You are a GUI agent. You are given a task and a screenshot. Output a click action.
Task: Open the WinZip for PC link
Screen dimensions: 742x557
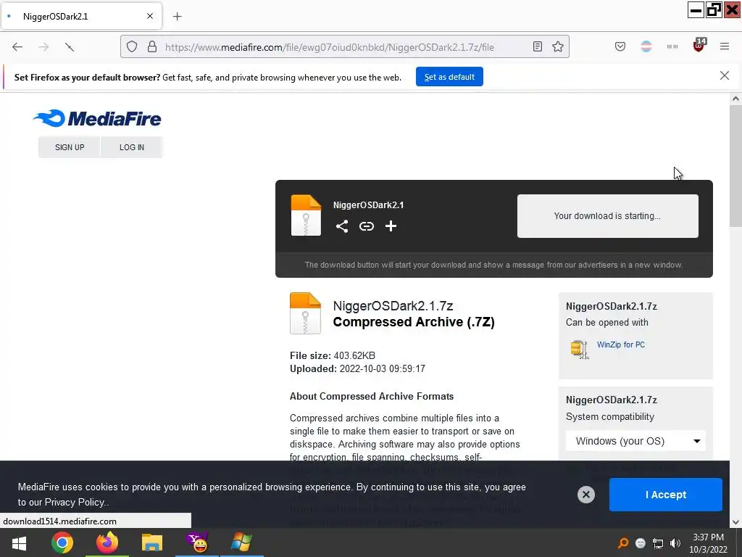point(621,344)
